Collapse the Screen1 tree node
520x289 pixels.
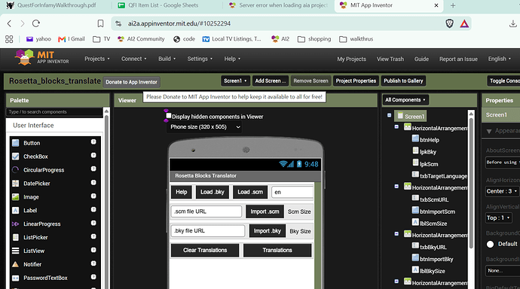[x=390, y=115]
